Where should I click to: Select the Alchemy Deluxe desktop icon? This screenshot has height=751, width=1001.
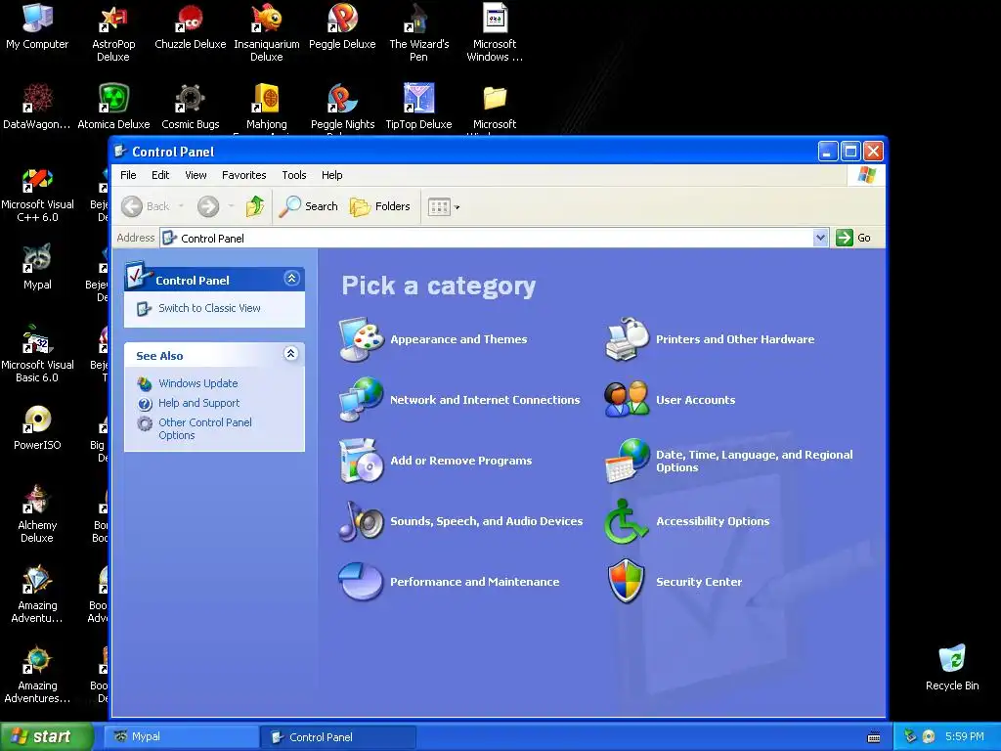[37, 513]
